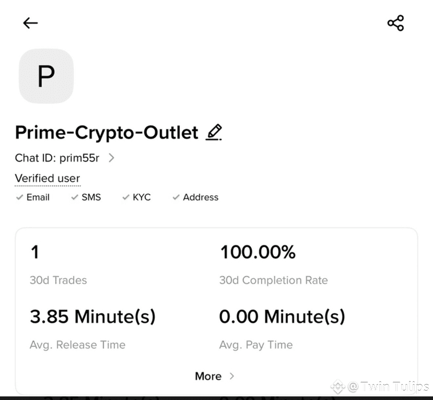Click the KYC verification checkmark
Viewport: 433px width, 400px height.
coord(126,197)
